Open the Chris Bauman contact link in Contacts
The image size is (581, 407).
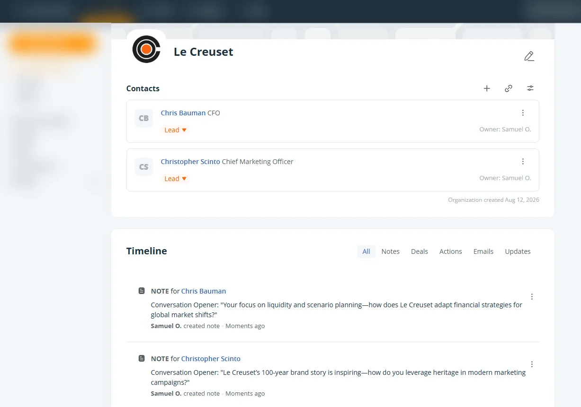click(x=183, y=113)
